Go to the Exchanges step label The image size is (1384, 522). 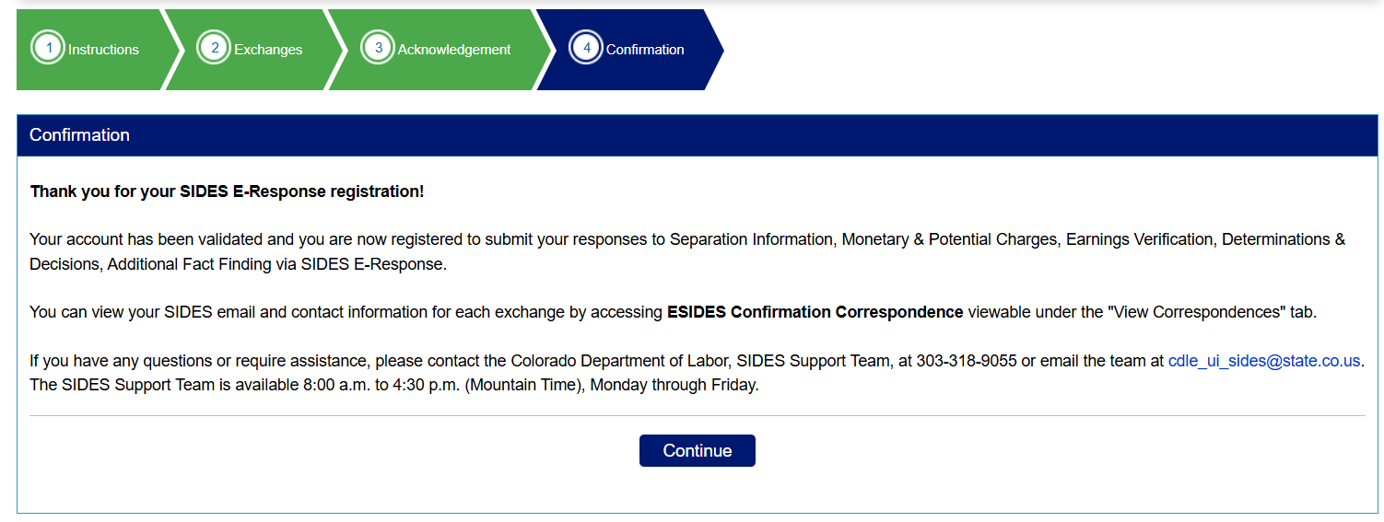[268, 50]
